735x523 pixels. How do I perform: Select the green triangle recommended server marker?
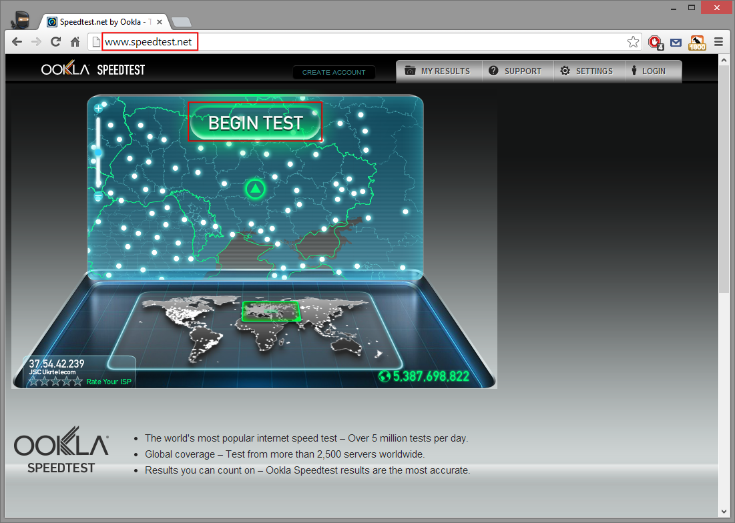tap(255, 189)
